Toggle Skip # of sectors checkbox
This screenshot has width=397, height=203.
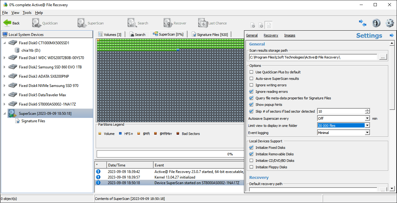coord(252,111)
